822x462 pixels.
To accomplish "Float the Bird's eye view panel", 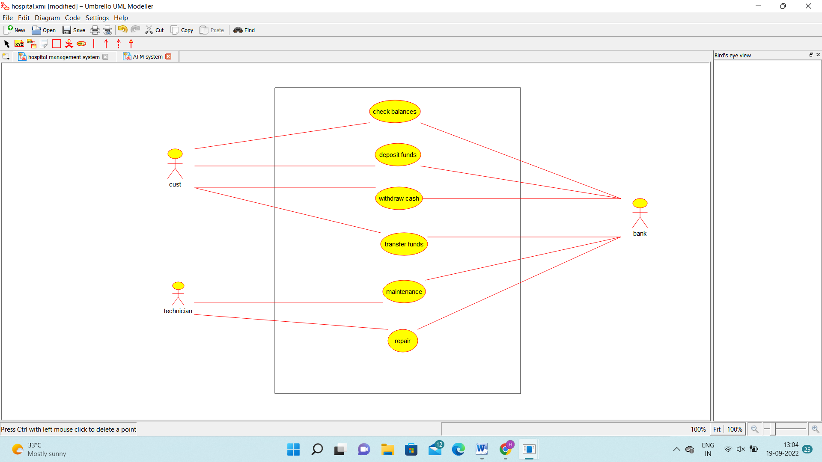I will point(811,55).
